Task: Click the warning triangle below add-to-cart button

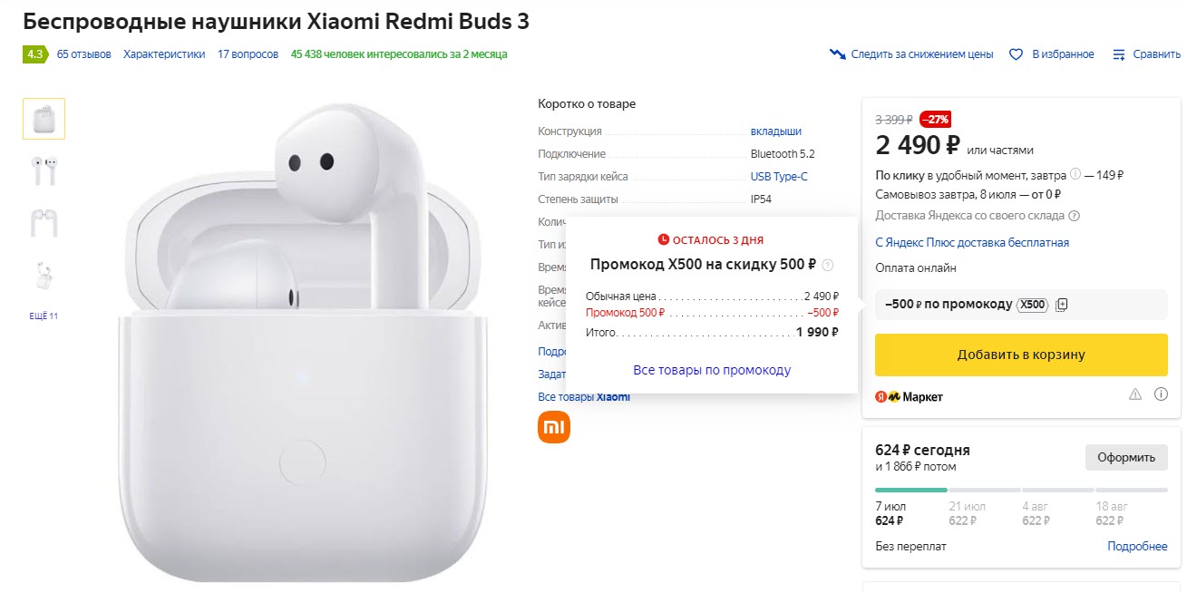Action: click(x=1134, y=394)
